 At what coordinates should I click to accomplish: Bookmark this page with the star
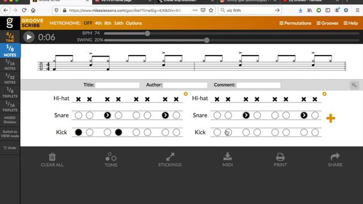(211, 10)
